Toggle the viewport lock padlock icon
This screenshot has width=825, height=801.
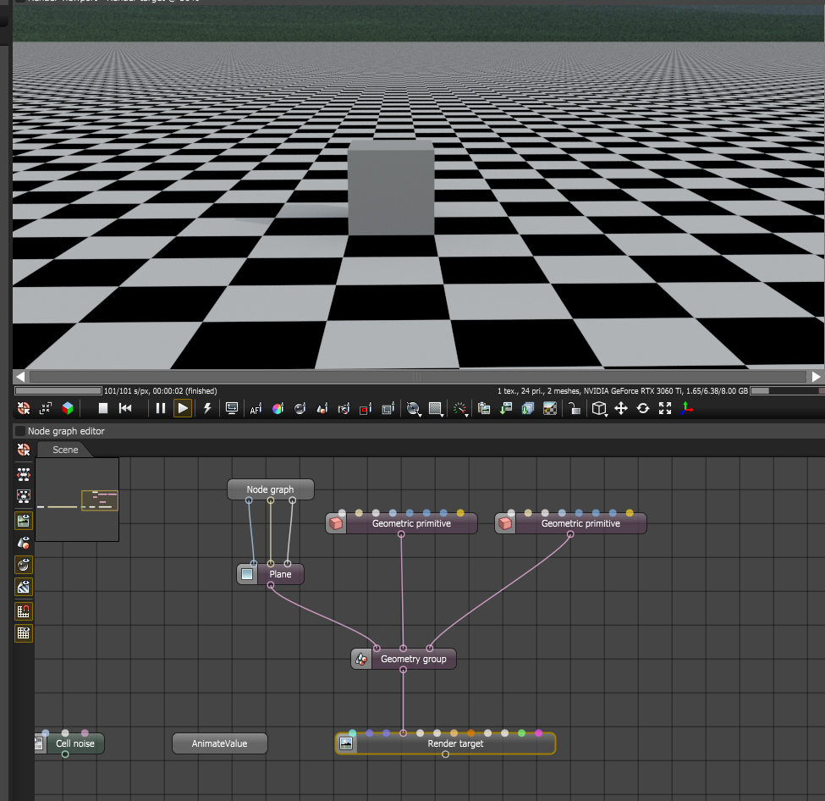click(574, 408)
